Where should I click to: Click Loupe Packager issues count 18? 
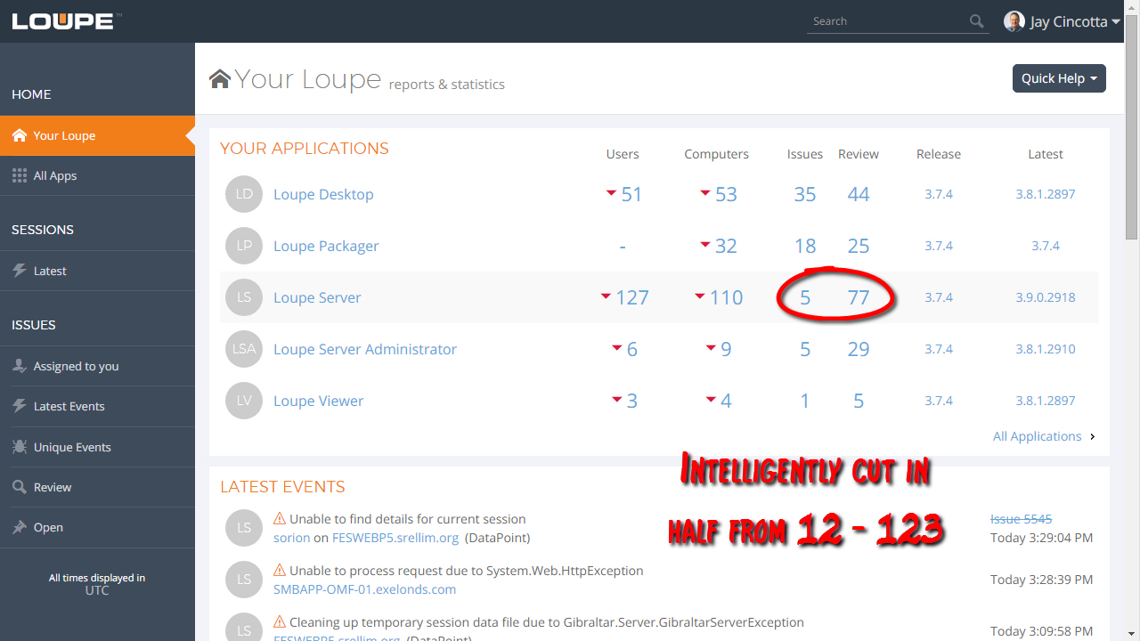point(805,246)
